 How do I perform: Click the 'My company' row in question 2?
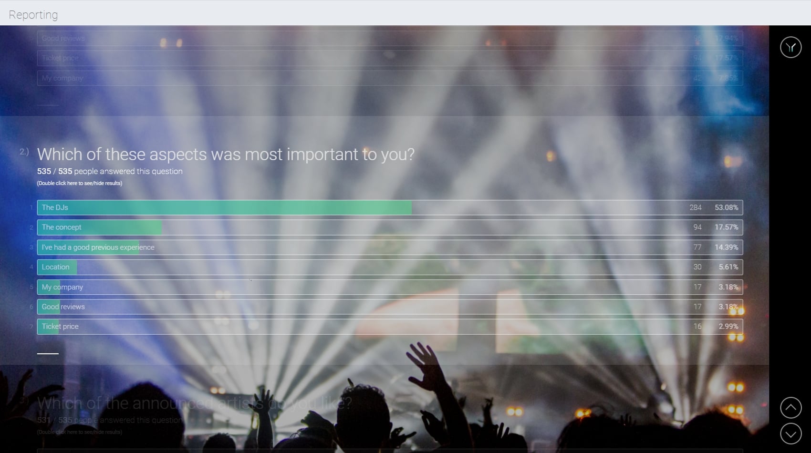coord(390,287)
